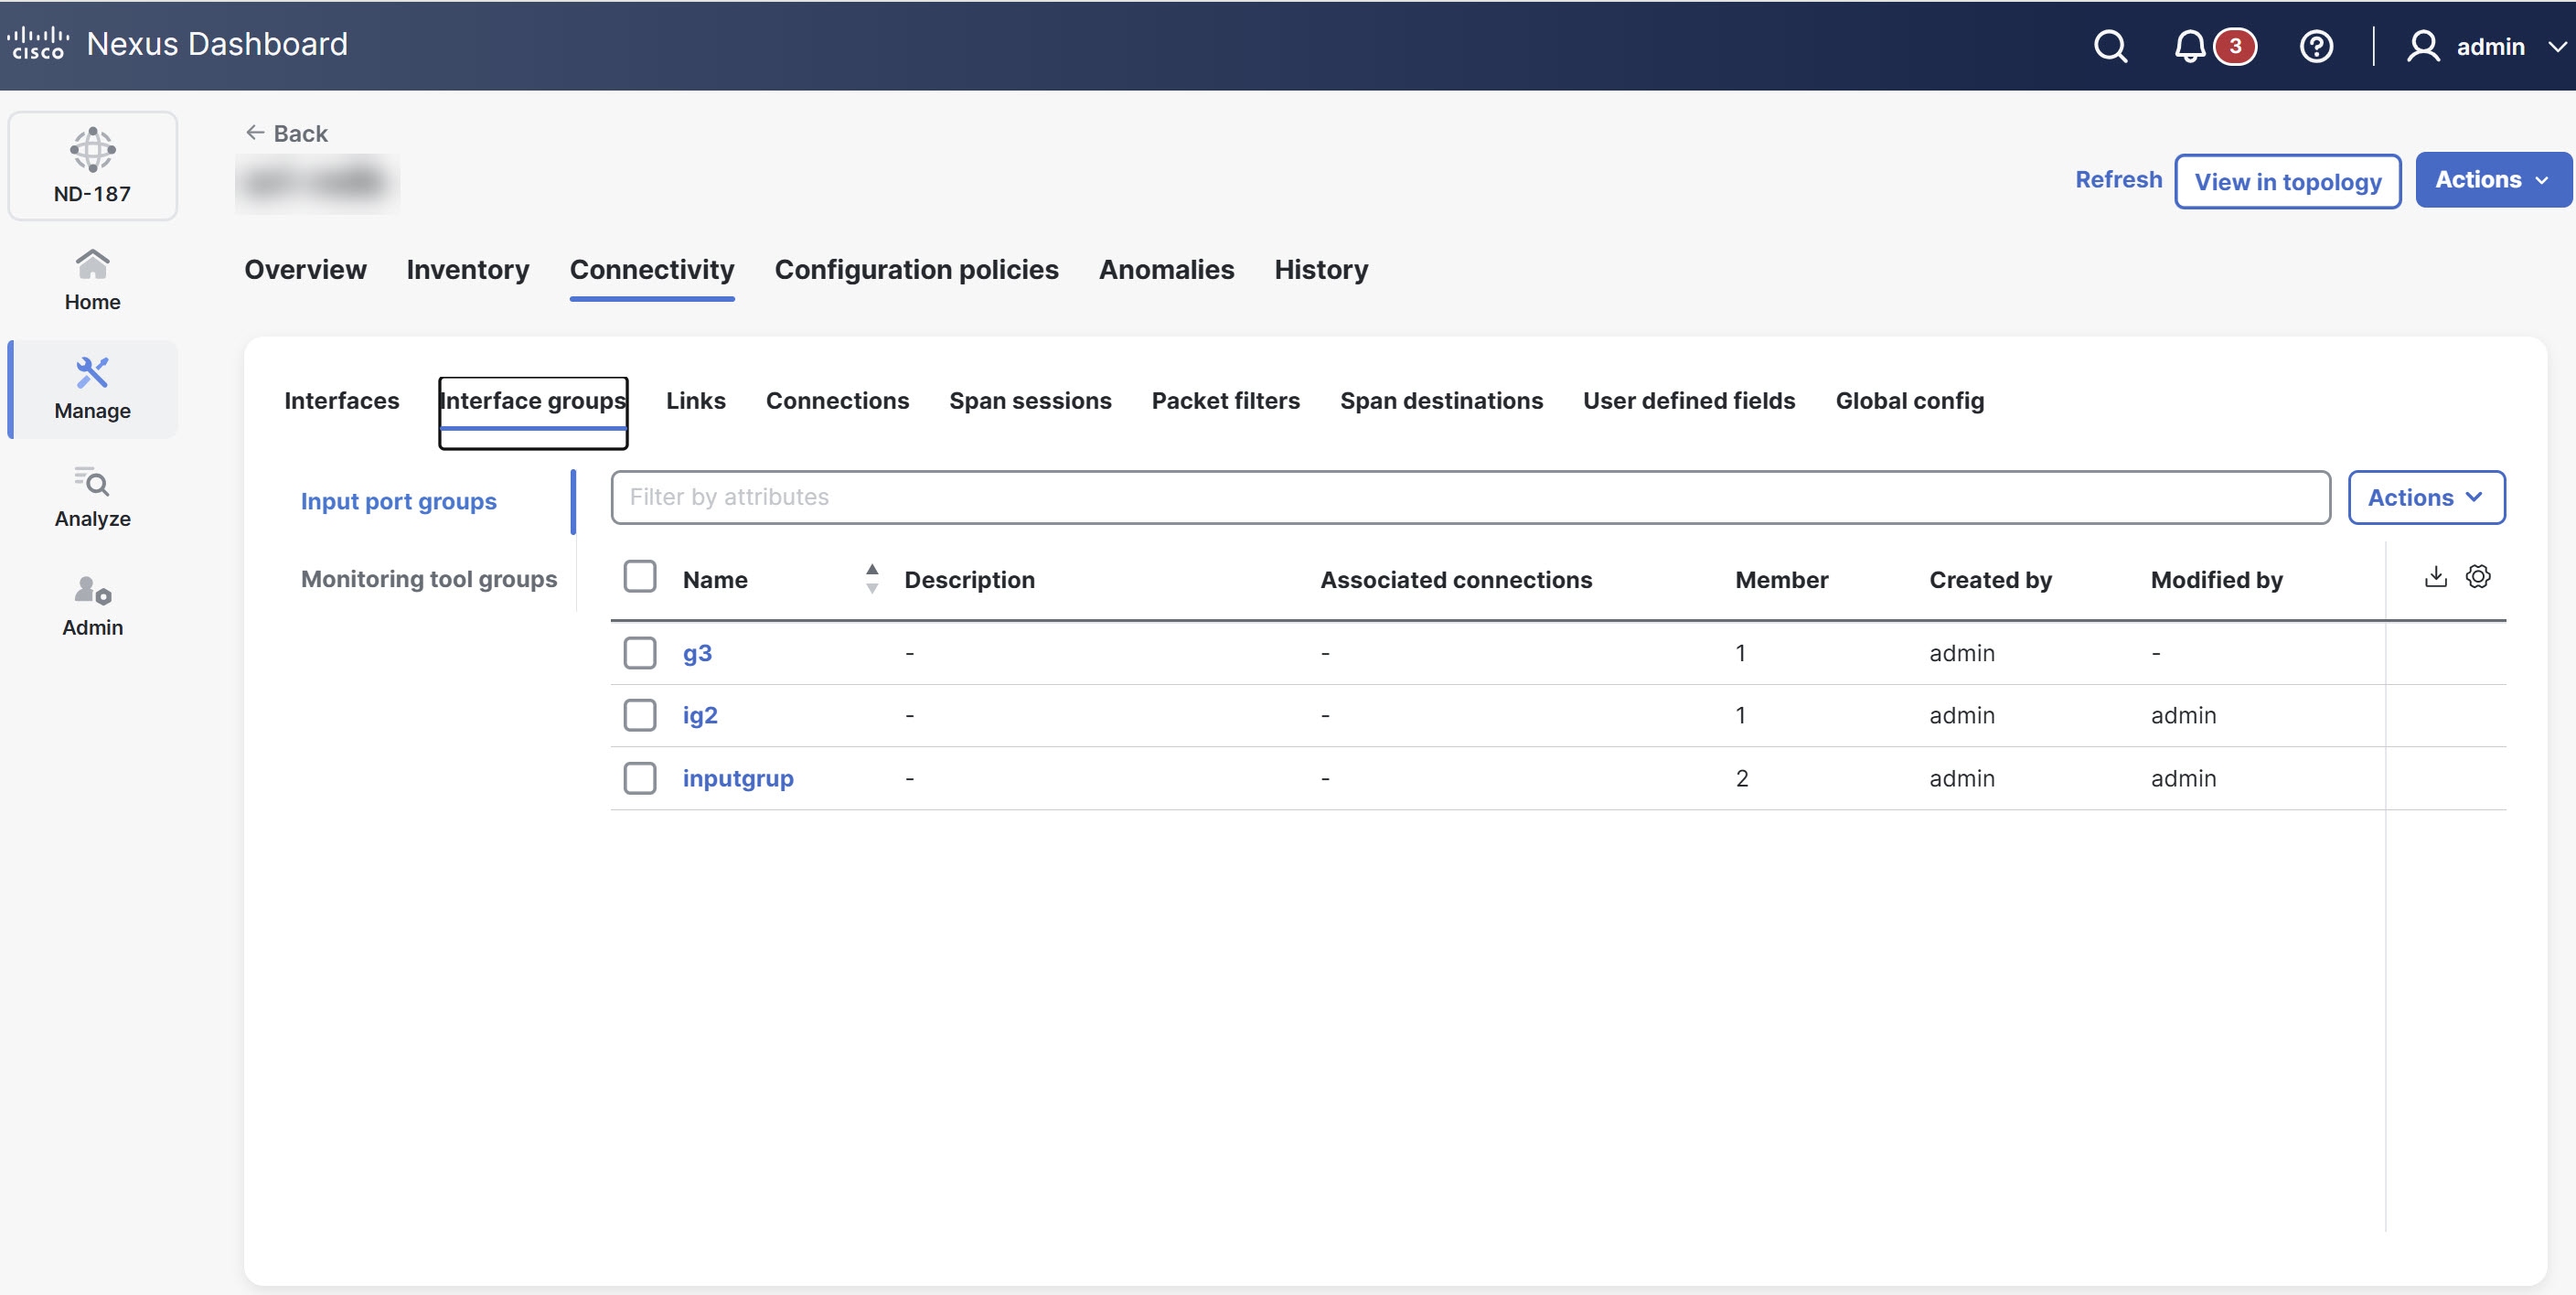Check the ig2 row checkbox
The height and width of the screenshot is (1295, 2576).
[x=640, y=715]
